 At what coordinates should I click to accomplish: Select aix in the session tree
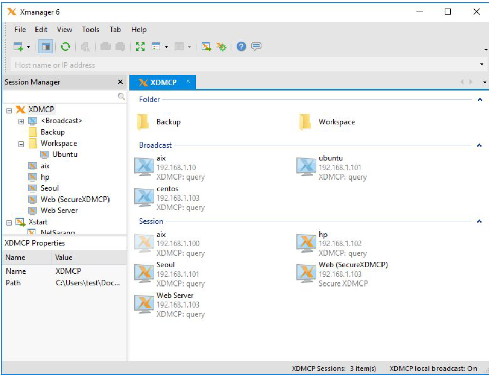tap(45, 166)
